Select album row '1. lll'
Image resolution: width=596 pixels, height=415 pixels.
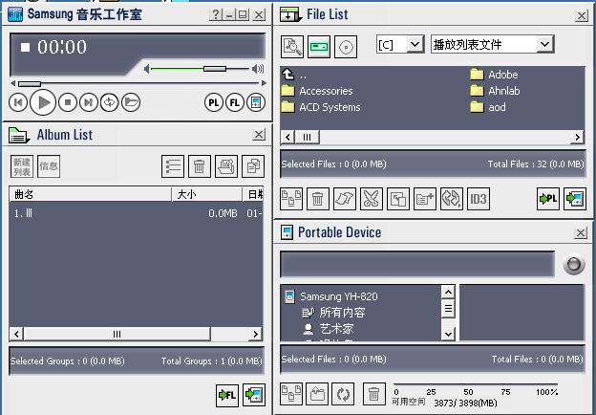click(136, 213)
